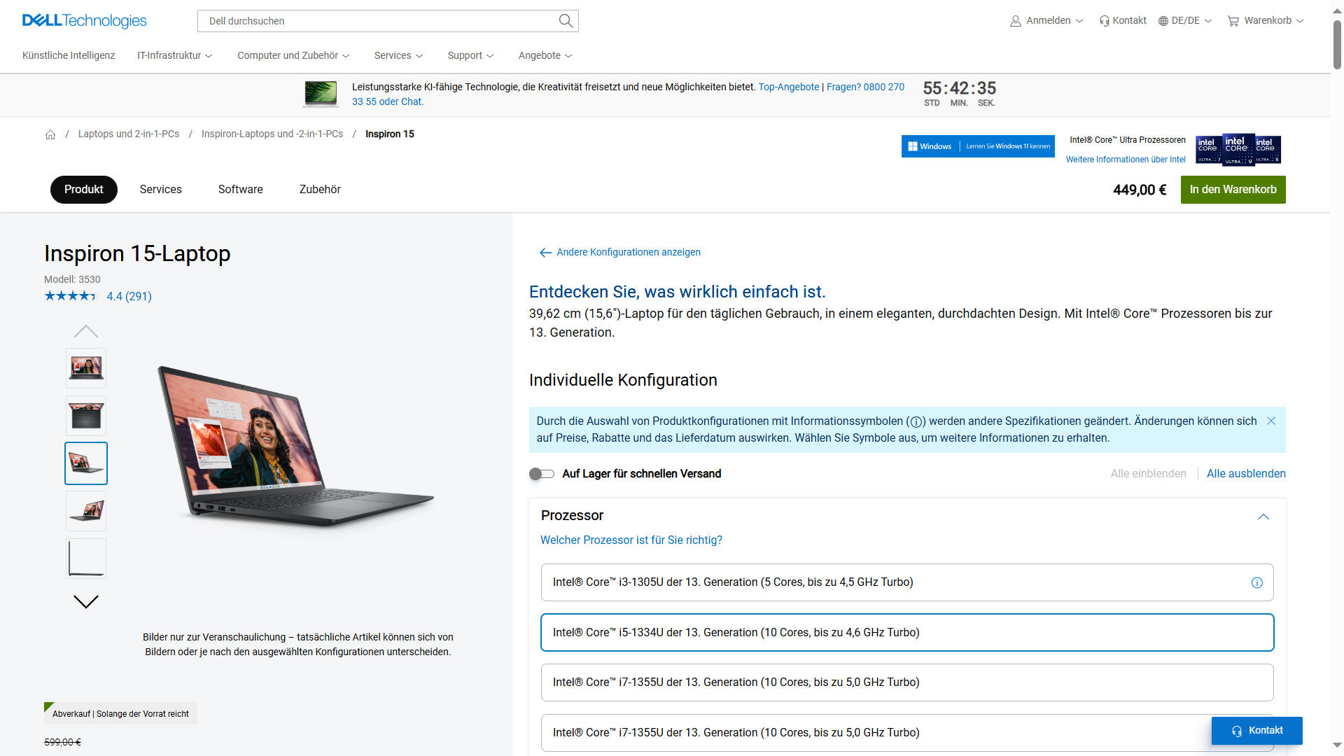Dismiss the blue configuration info banner
The width and height of the screenshot is (1344, 756).
click(x=1271, y=421)
